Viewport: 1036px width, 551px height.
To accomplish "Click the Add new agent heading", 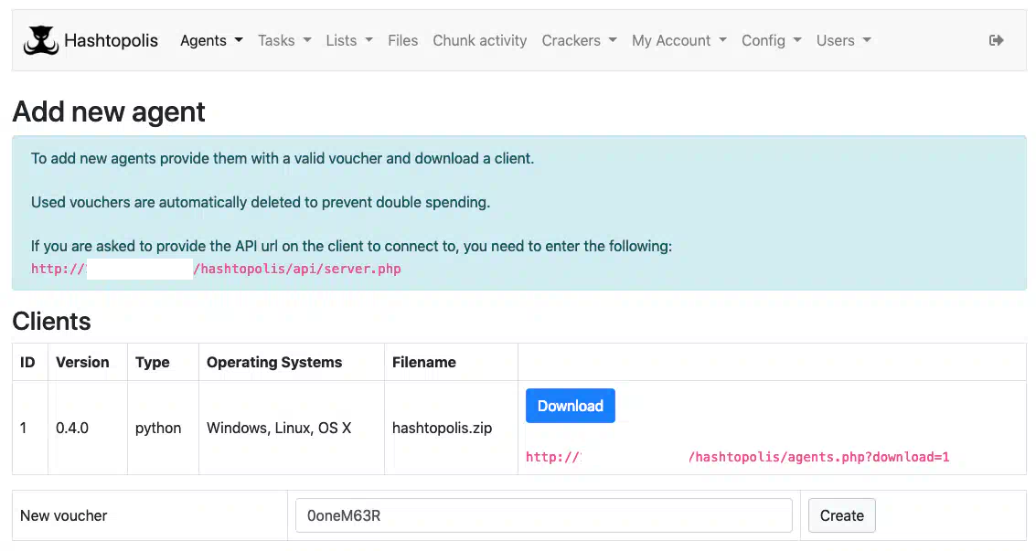I will [109, 111].
